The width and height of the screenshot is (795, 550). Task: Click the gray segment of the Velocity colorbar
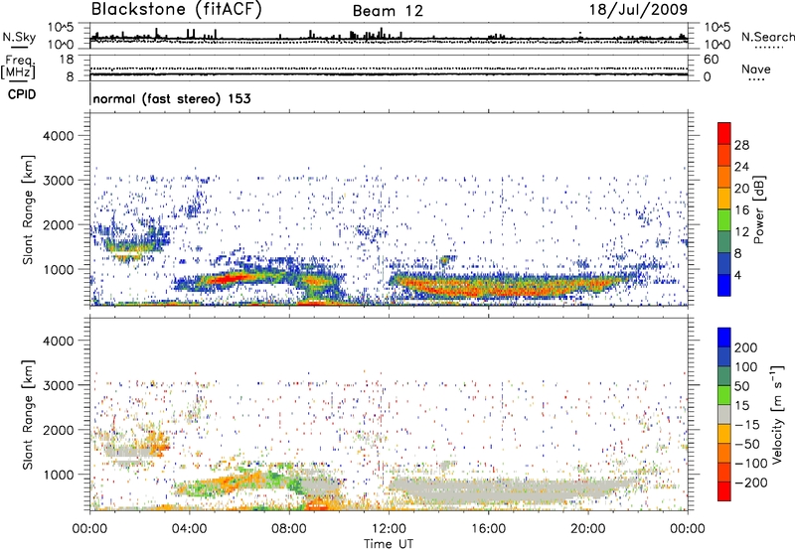724,414
